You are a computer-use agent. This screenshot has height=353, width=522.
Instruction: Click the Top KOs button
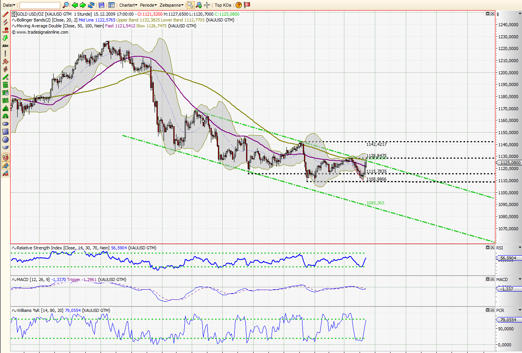(x=223, y=5)
